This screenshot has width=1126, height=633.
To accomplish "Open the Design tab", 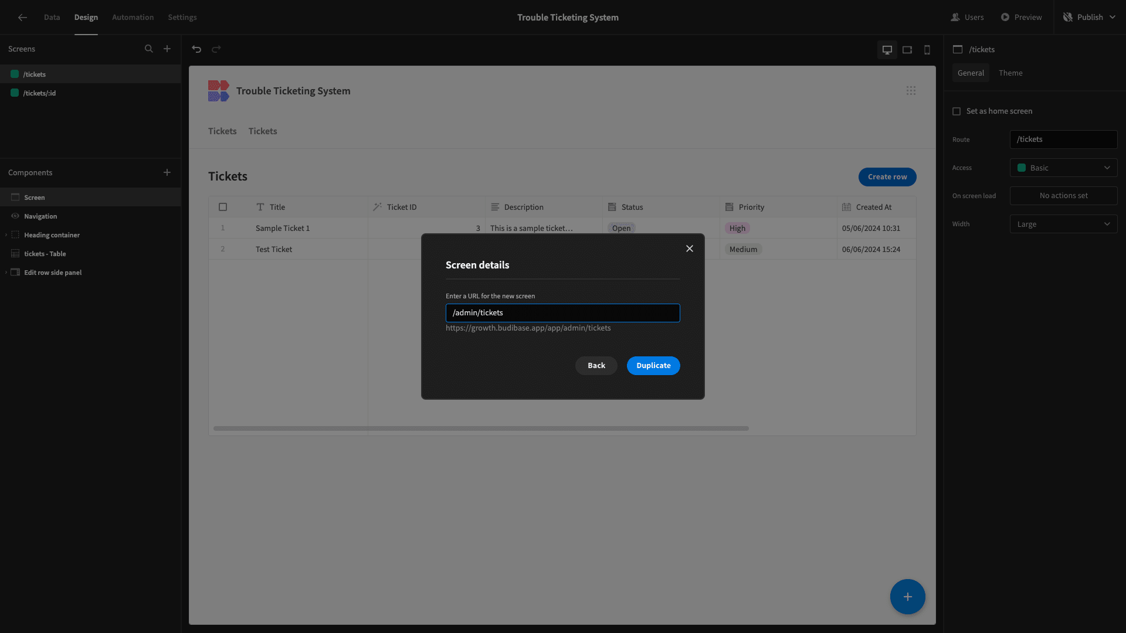I will pos(86,18).
